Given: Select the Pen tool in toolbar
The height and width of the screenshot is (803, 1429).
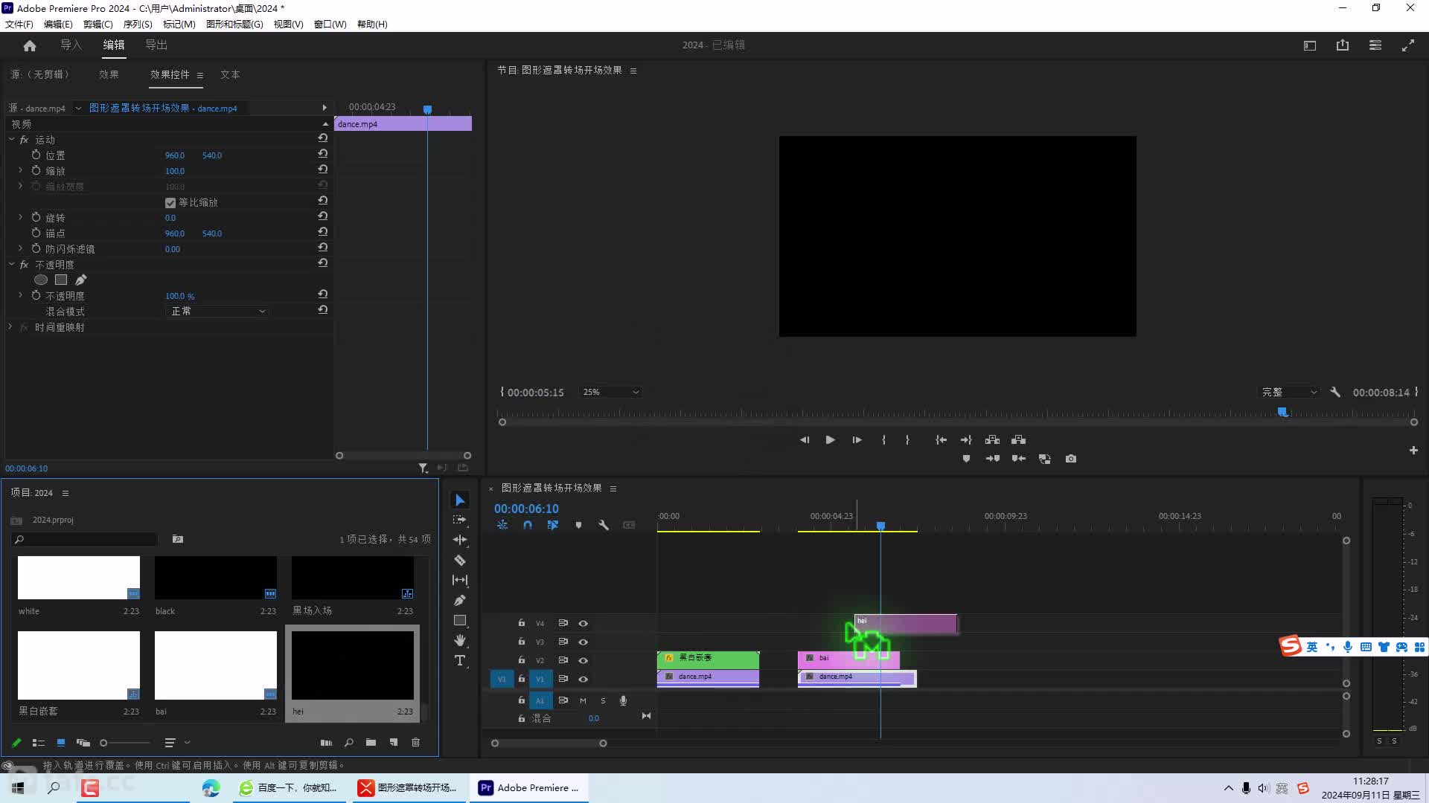Looking at the screenshot, I should 460,600.
